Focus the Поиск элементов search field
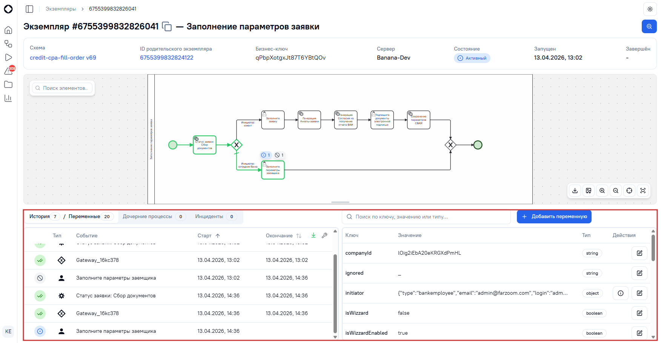This screenshot has width=661, height=343. click(x=62, y=88)
